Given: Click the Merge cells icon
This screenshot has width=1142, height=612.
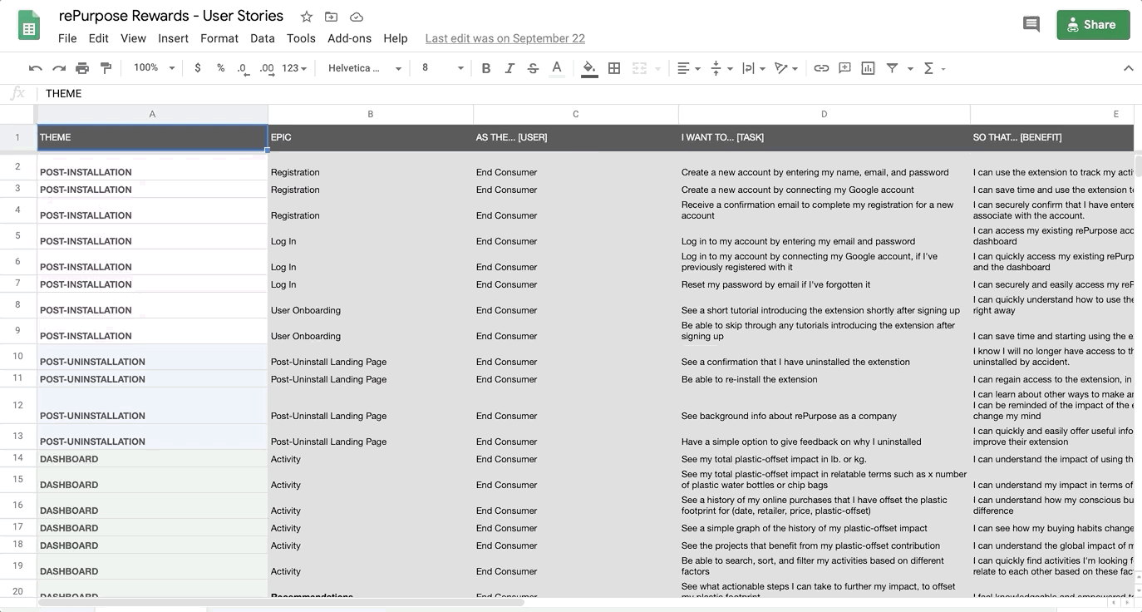Looking at the screenshot, I should click(639, 68).
